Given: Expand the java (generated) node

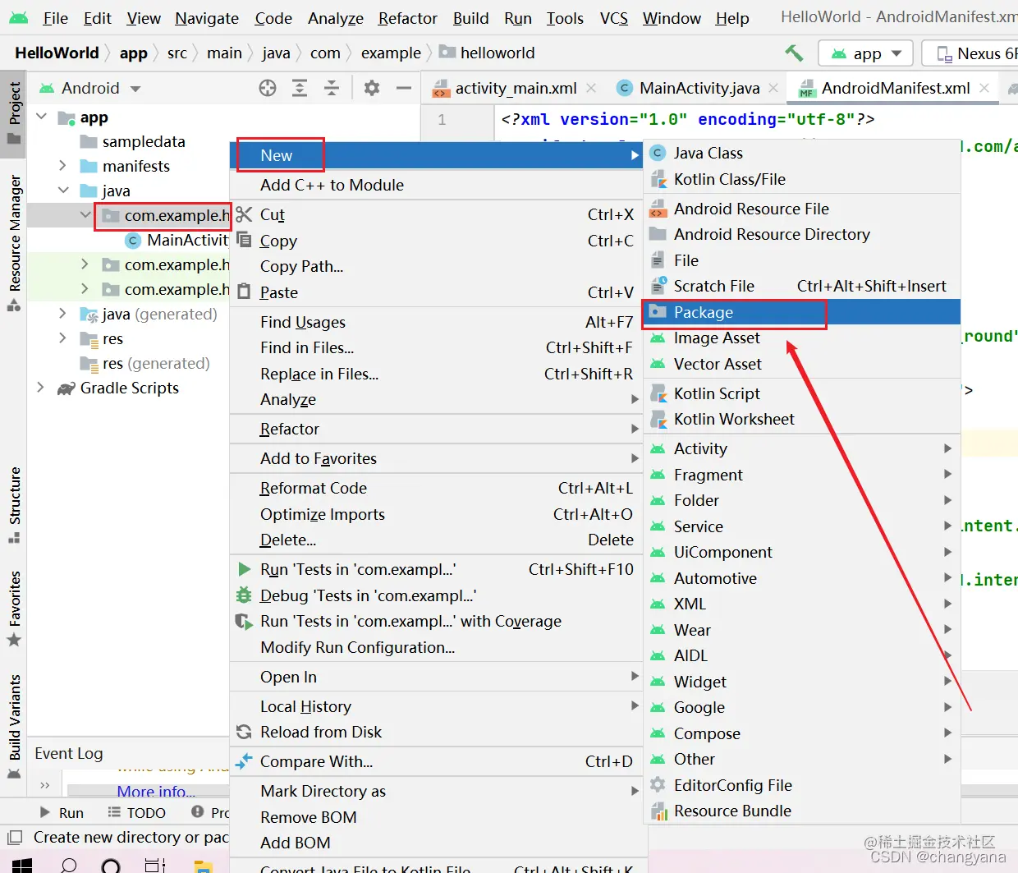Looking at the screenshot, I should tap(63, 314).
